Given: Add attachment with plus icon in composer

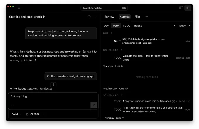Looking at the screenshot, I should click(x=13, y=105).
